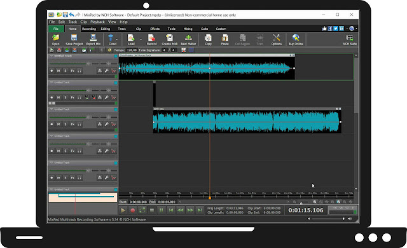Click the speaker icon right of master volume
This screenshot has height=248, width=407.
350,219
